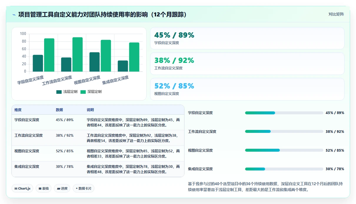Select the 视图自定义深度 table row name
The image size is (356, 204).
pos(27,151)
